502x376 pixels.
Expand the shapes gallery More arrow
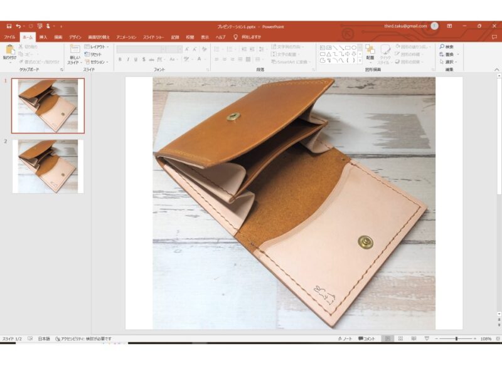pyautogui.click(x=360, y=60)
